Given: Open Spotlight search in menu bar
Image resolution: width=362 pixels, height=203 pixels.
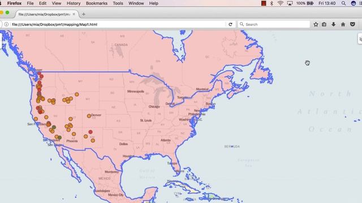Looking at the screenshot, I should 343,3.
